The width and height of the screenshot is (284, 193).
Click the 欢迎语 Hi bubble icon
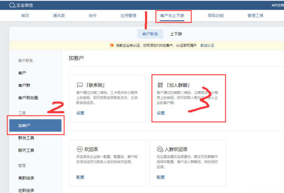pos(80,149)
